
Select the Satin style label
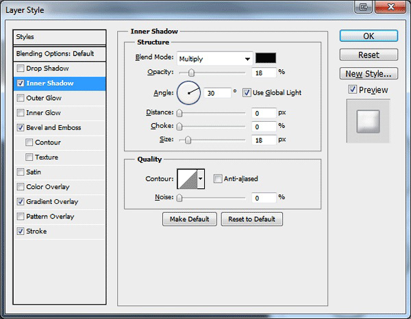(34, 172)
